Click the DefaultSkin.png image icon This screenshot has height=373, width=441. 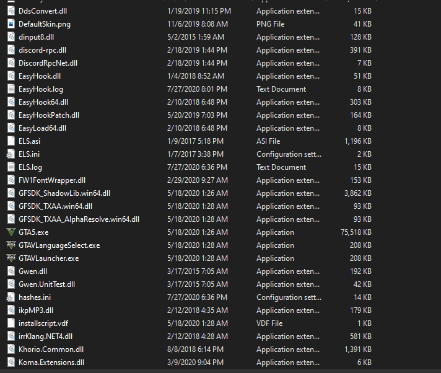point(11,24)
